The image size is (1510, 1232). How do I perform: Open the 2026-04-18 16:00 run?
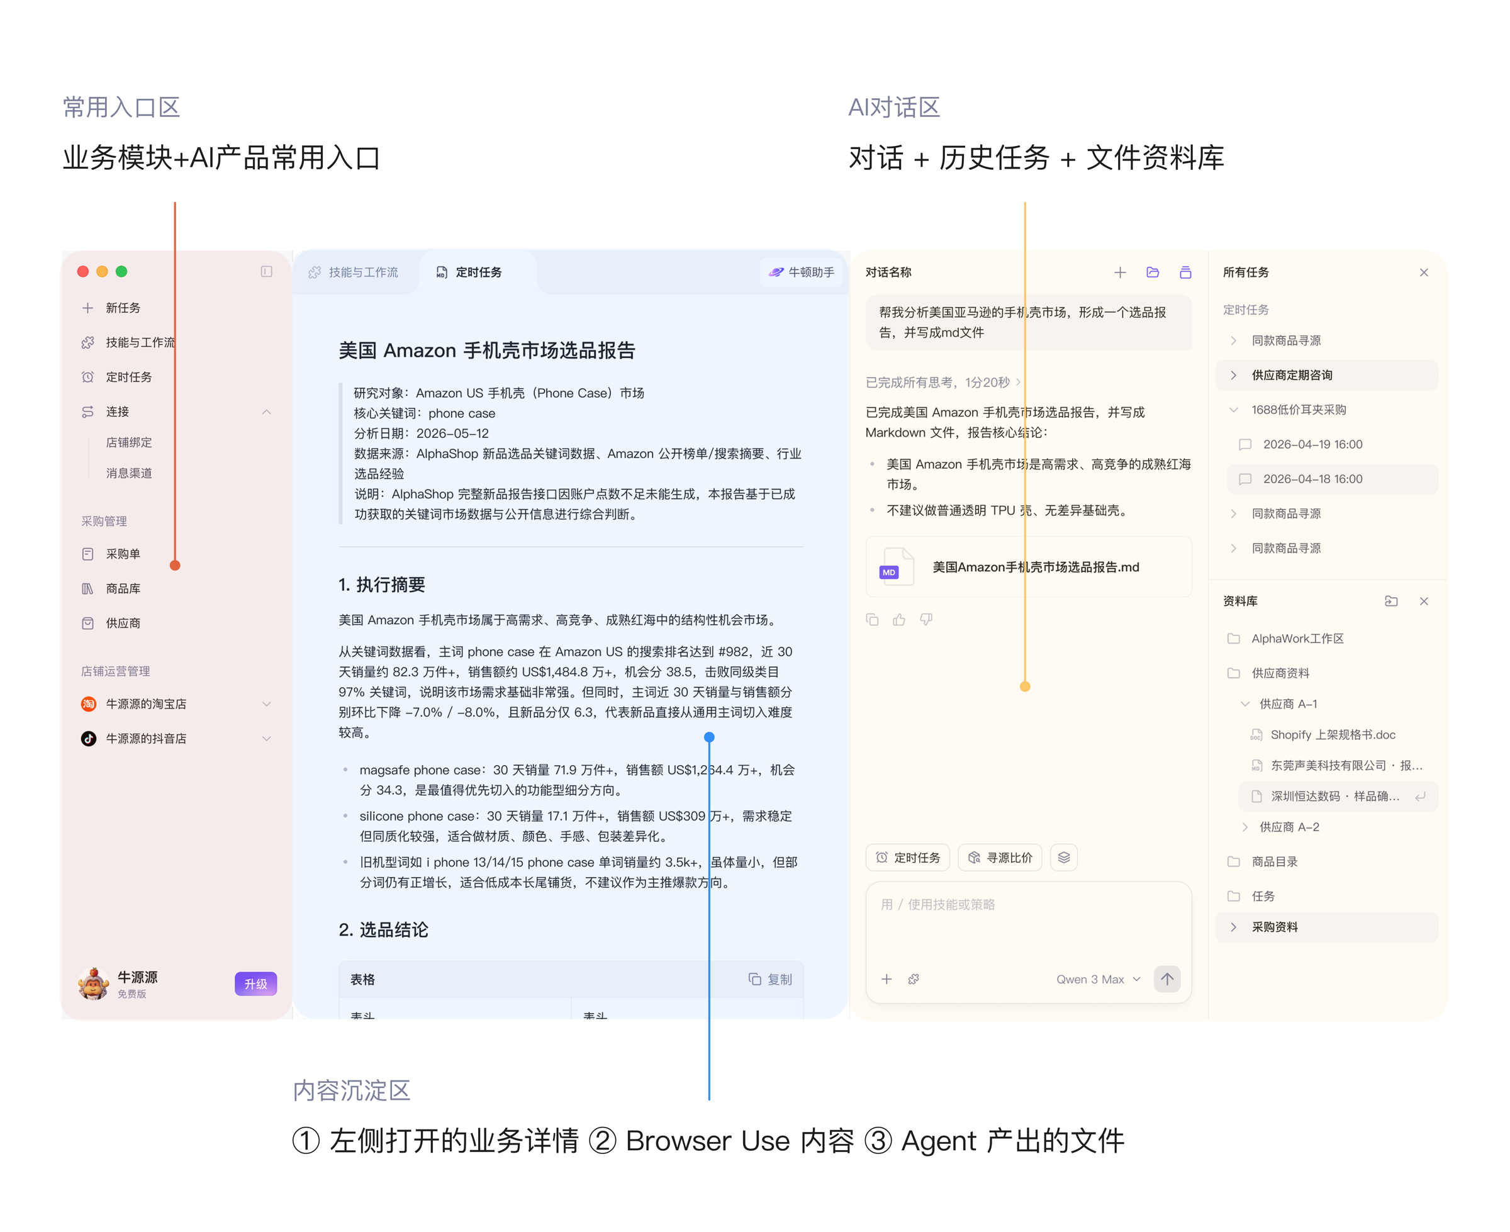pyautogui.click(x=1332, y=479)
